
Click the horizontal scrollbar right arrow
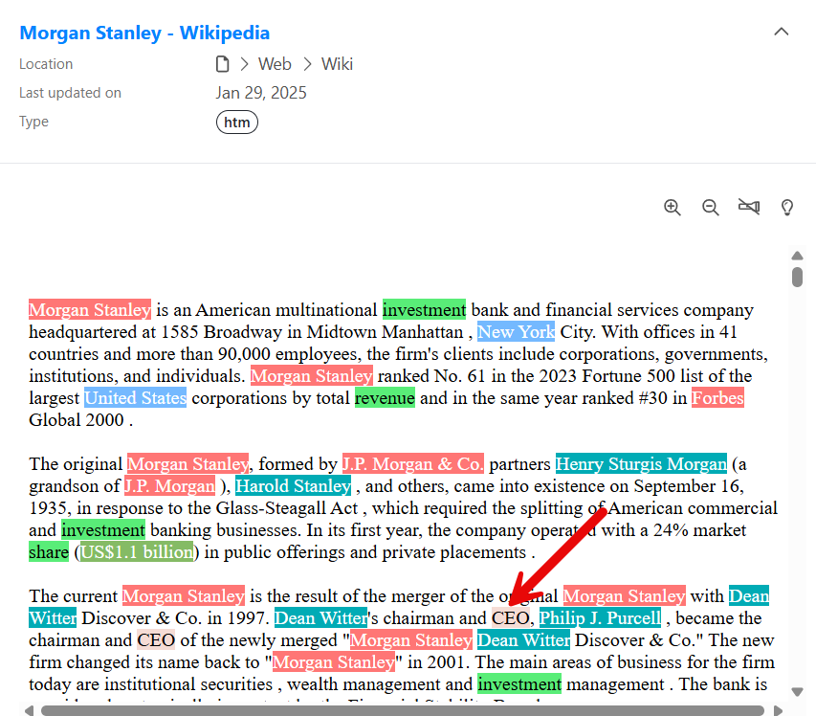tap(778, 711)
